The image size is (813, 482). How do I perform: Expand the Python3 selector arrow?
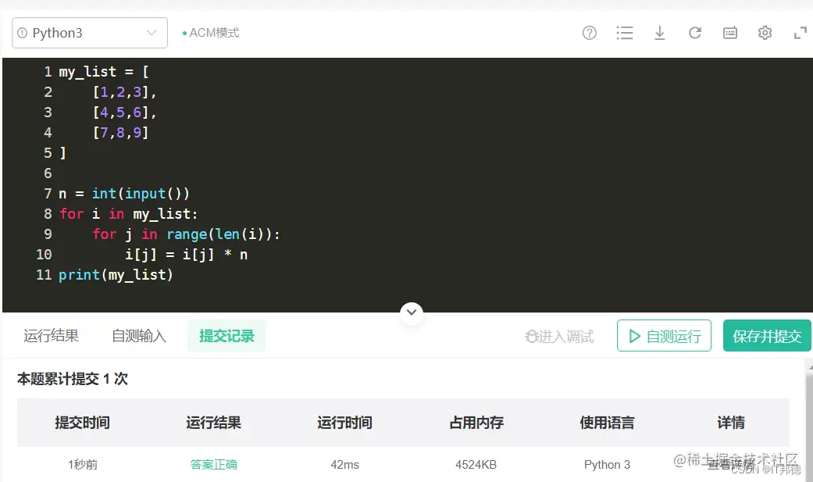click(153, 32)
